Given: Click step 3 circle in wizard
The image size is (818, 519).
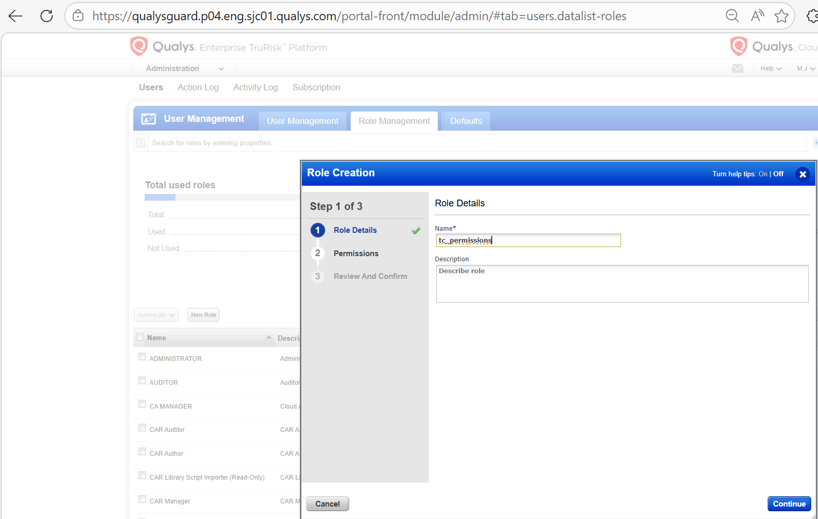Looking at the screenshot, I should pos(318,276).
